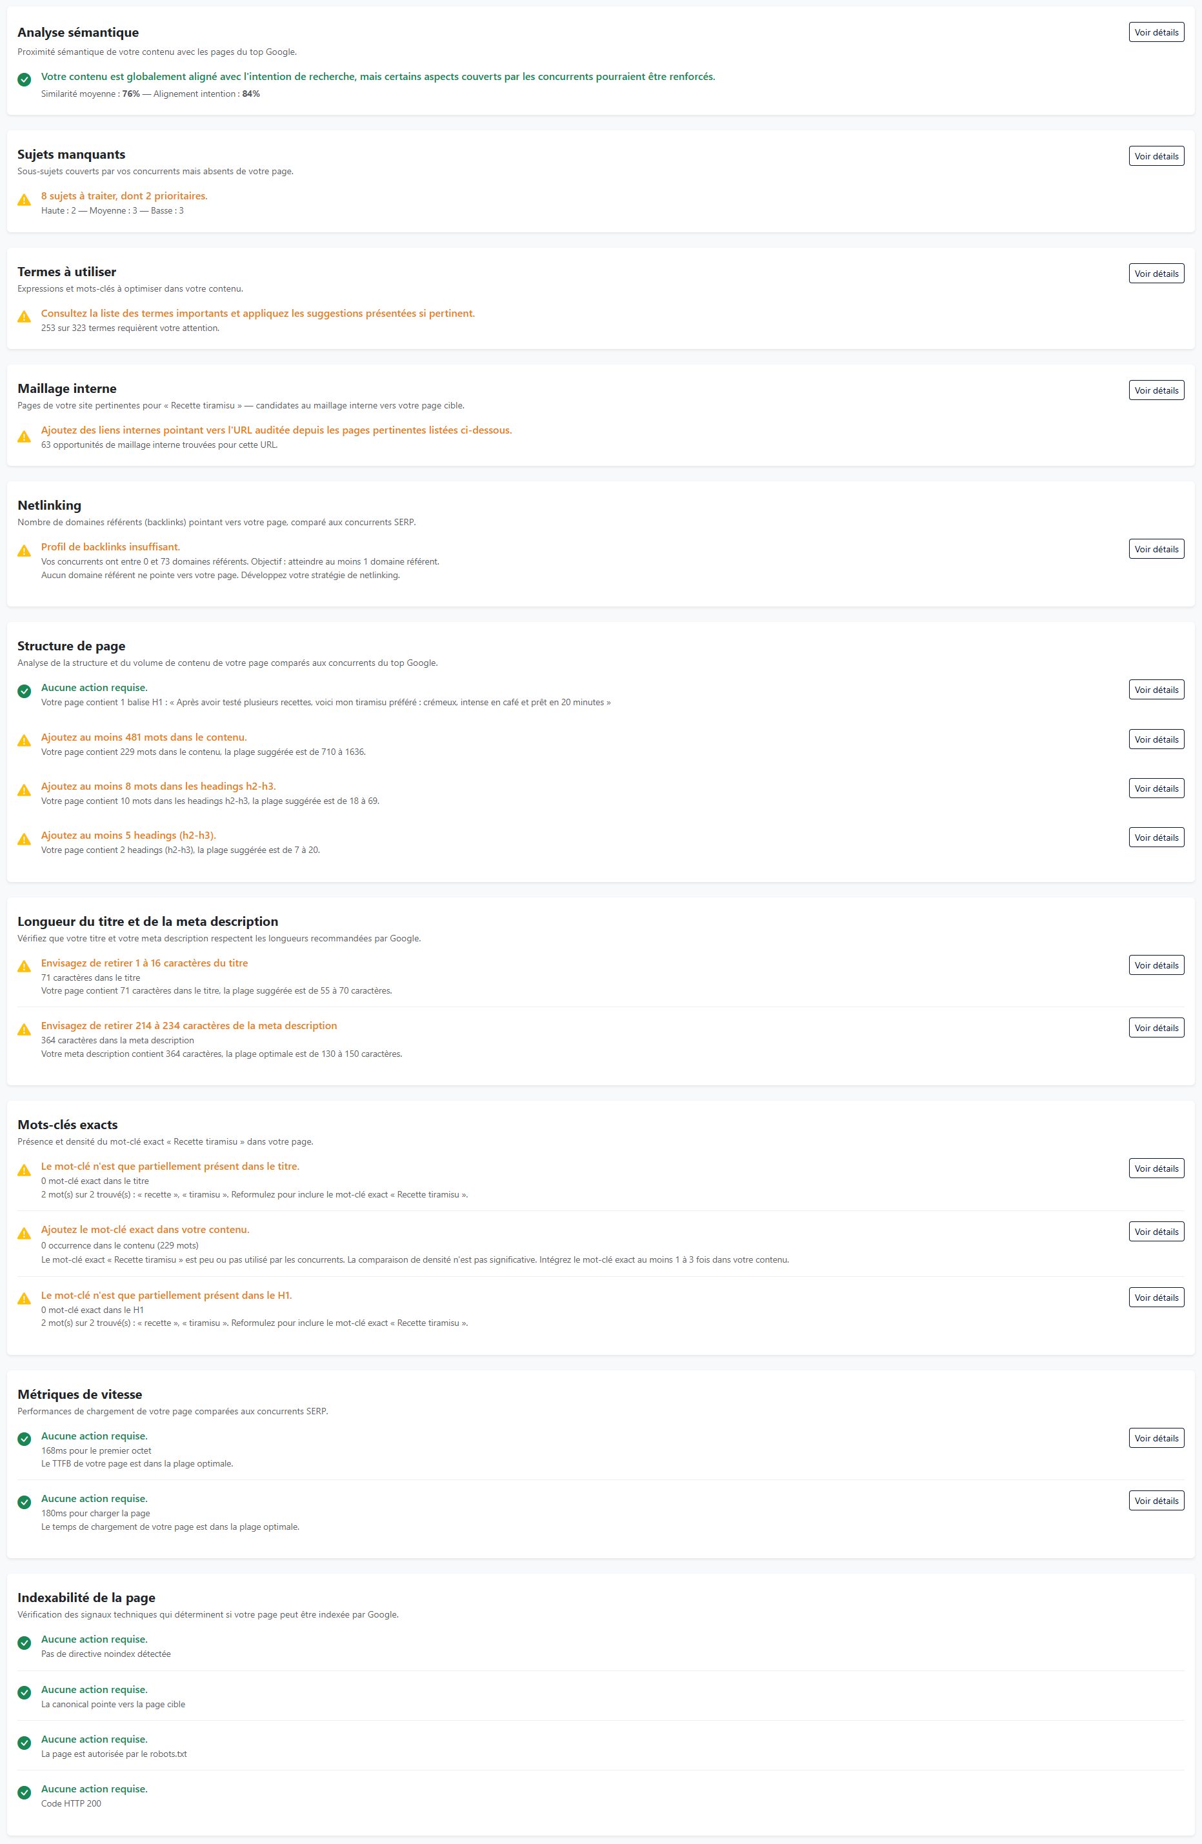
Task: Click 'Similarité moyenne : 76%' stats line
Action: 150,94
